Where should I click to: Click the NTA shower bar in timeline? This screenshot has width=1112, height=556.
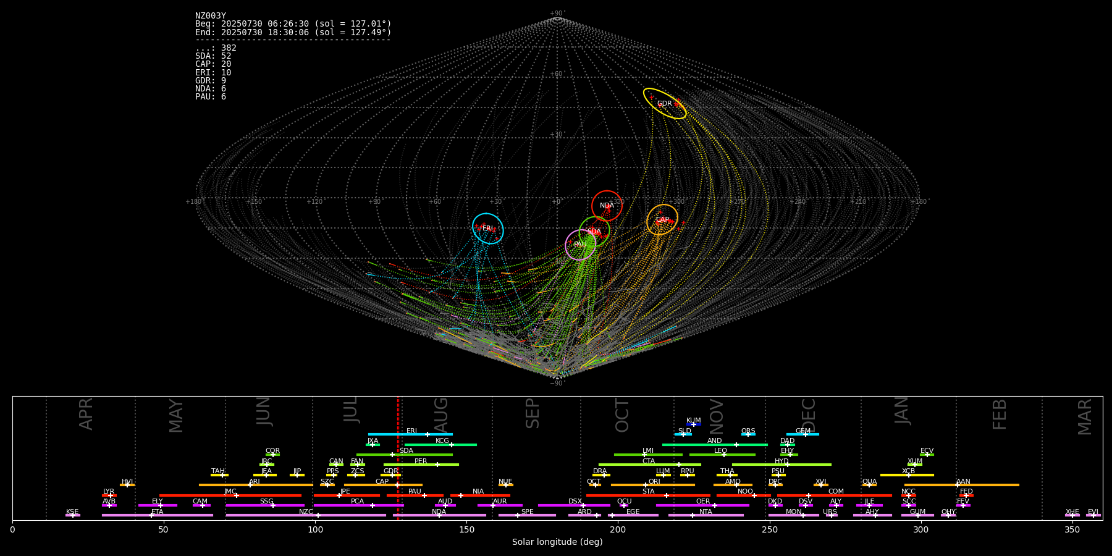point(706,515)
